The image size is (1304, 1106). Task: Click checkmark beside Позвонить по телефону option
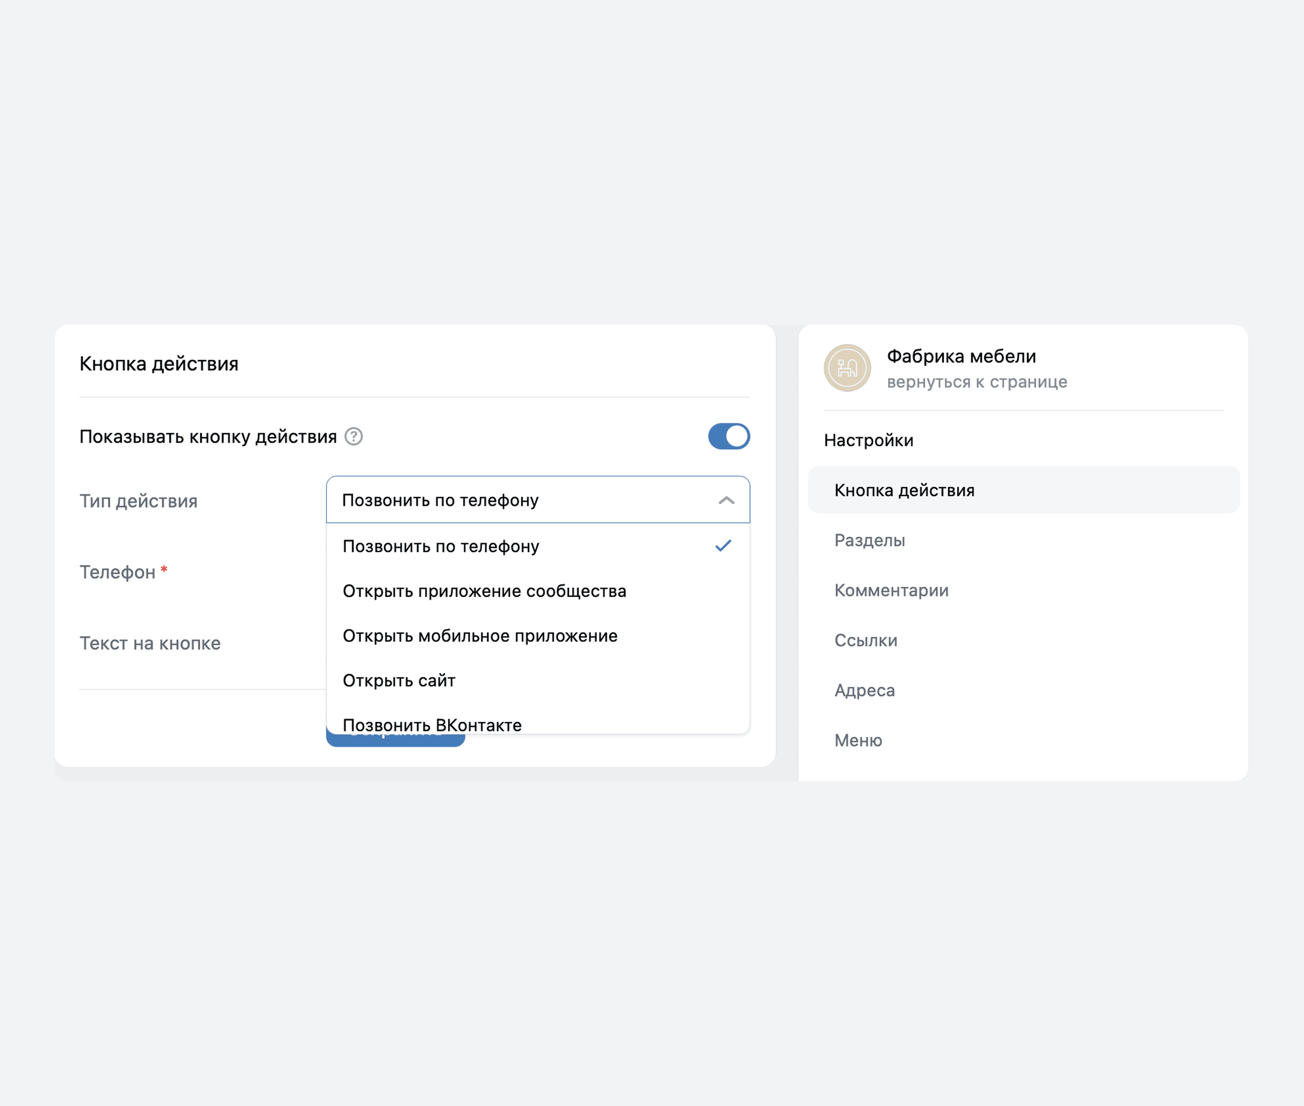(723, 546)
